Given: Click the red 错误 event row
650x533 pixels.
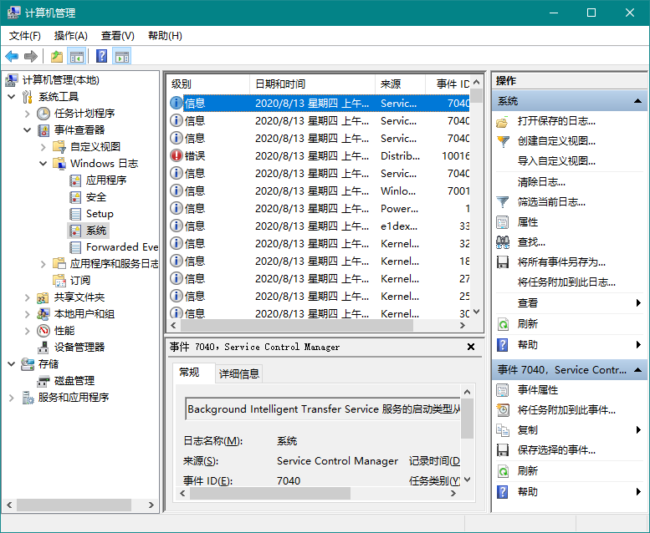Looking at the screenshot, I should pos(194,155).
